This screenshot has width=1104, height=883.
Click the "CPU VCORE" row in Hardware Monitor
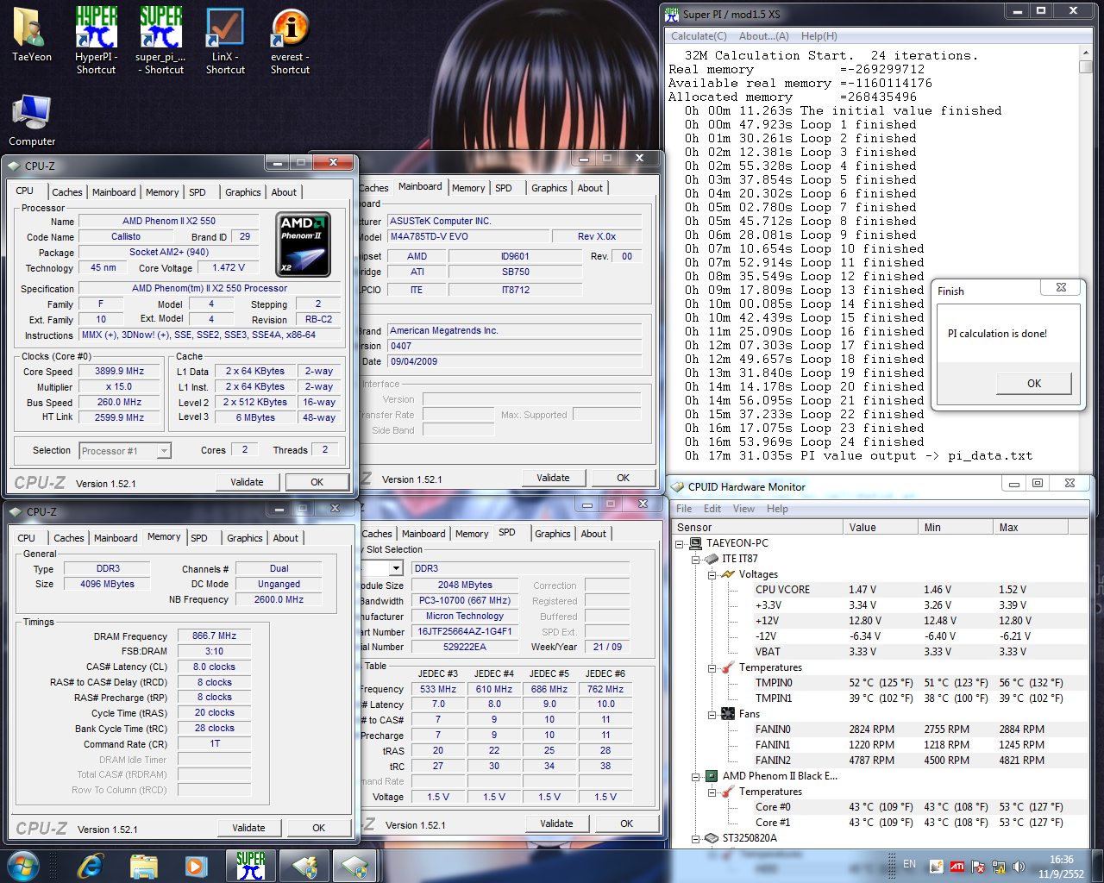click(x=881, y=590)
